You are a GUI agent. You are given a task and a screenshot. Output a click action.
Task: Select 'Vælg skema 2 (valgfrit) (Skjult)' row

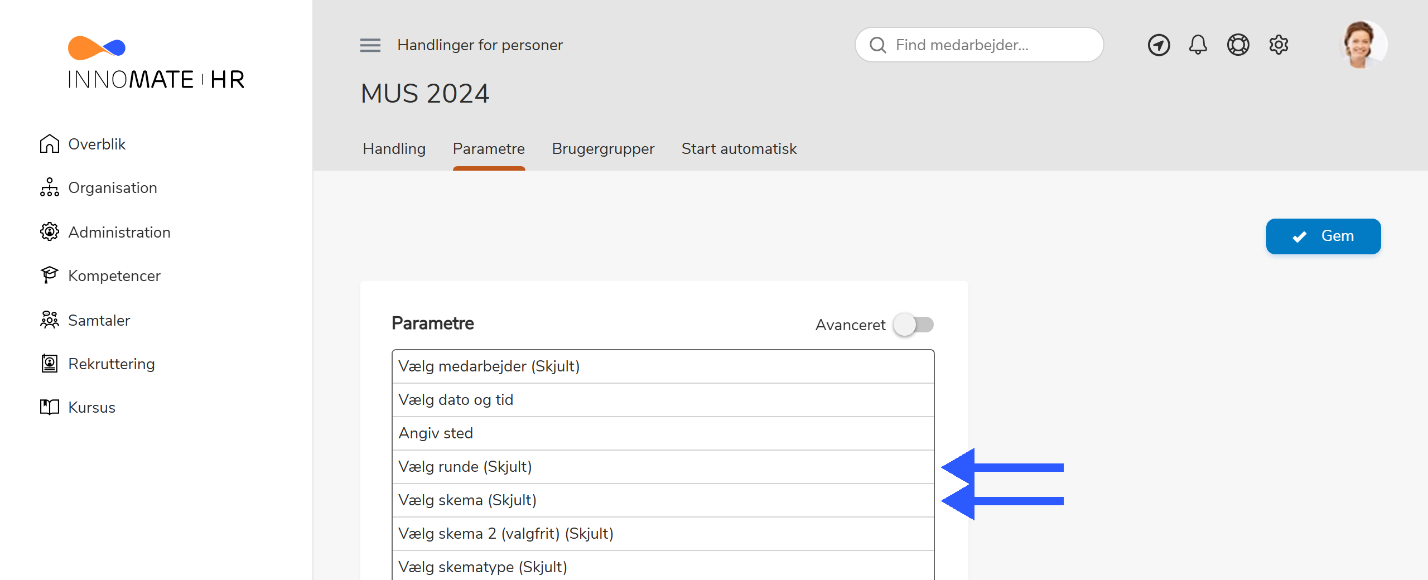pos(663,534)
